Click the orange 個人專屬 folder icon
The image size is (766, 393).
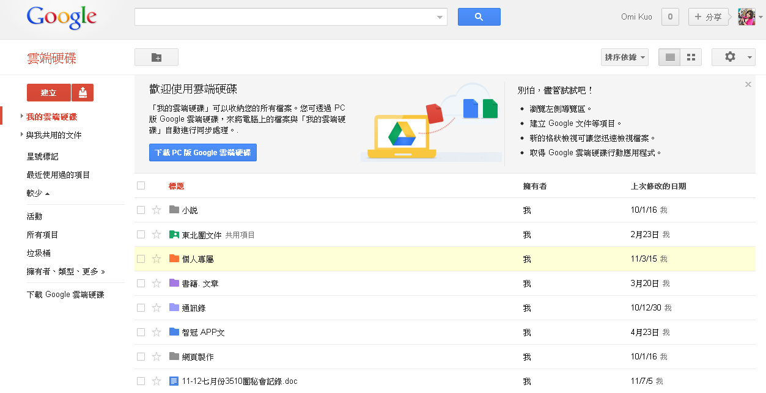tap(174, 259)
